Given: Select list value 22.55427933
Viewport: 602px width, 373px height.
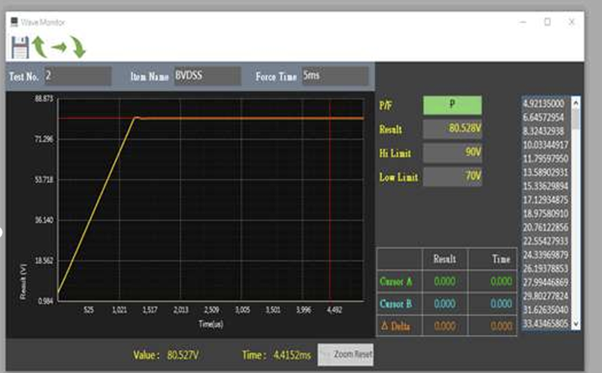Looking at the screenshot, I should point(546,241).
